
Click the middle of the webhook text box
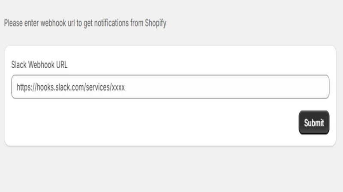[170, 87]
